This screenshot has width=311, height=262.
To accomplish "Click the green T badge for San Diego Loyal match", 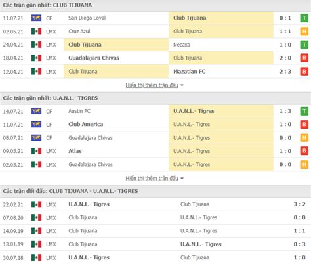I will pyautogui.click(x=304, y=18).
